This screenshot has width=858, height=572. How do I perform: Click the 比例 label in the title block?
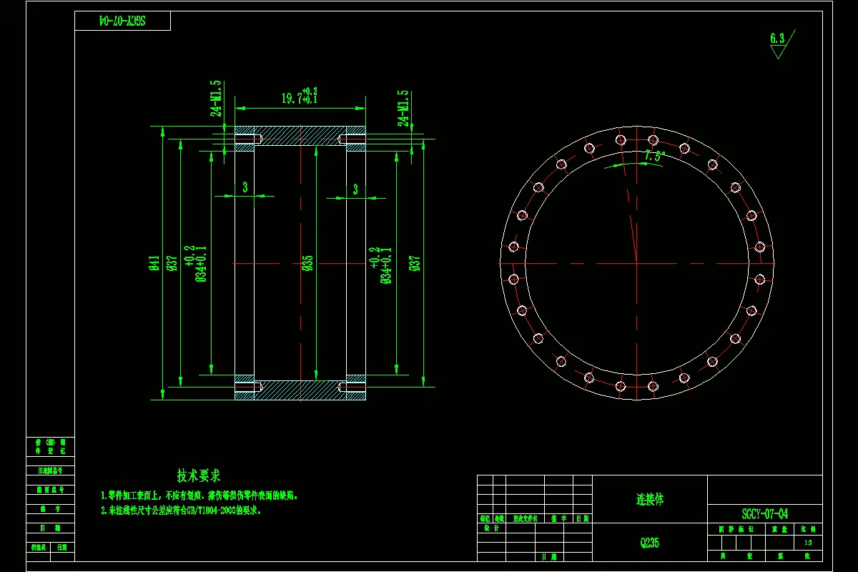[808, 530]
